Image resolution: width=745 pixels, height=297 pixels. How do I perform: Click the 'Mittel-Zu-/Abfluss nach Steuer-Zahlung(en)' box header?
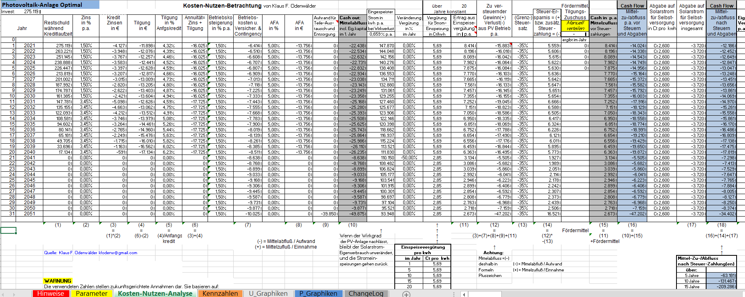[x=707, y=261]
